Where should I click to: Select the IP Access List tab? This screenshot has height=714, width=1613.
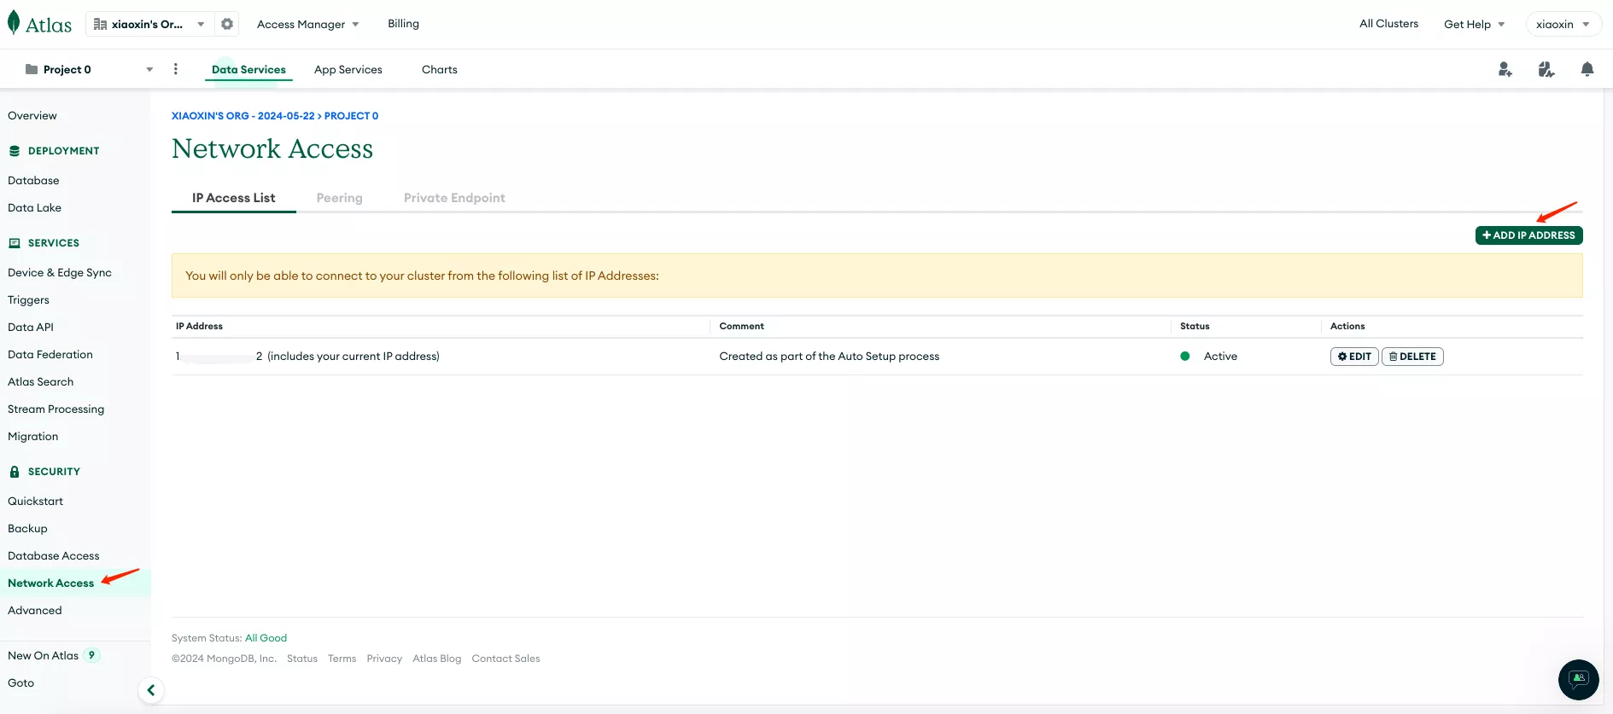(234, 198)
